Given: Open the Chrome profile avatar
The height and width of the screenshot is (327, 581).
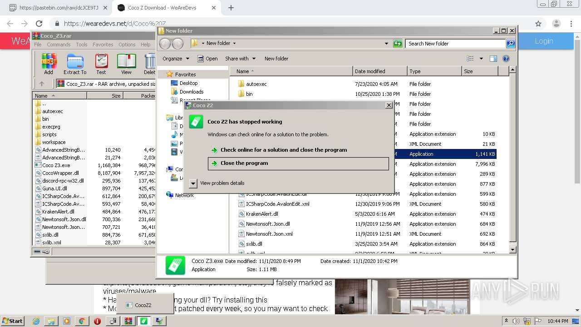Looking at the screenshot, I should [556, 24].
